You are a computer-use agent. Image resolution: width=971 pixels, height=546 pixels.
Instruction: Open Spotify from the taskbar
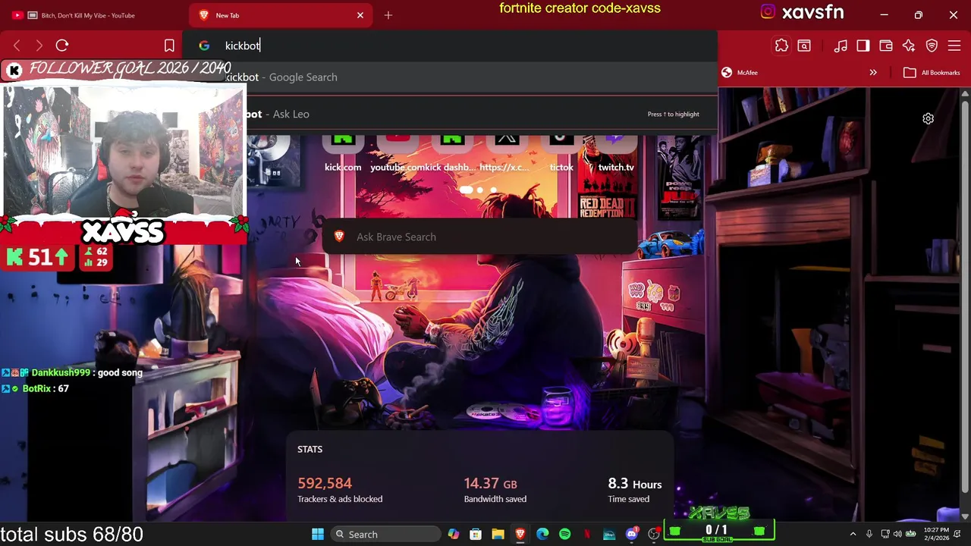tap(565, 535)
